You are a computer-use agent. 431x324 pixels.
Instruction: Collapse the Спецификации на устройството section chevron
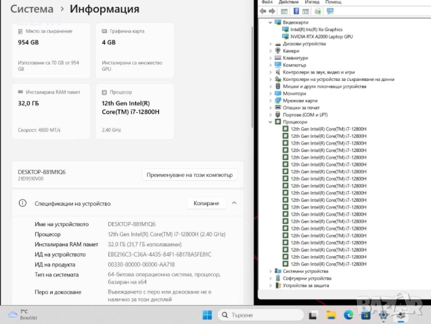(234, 203)
